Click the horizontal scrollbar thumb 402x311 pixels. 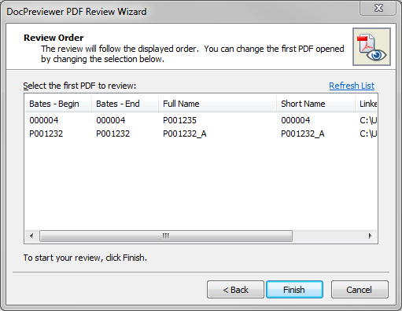point(166,236)
